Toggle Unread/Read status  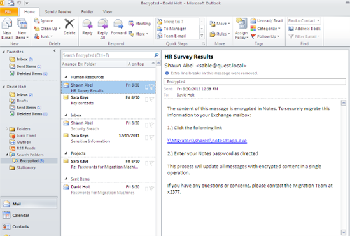pyautogui.click(x=267, y=21)
